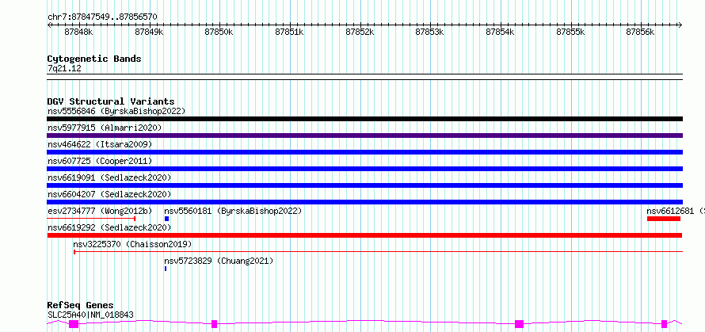Click the ruler's right arrowhead
This screenshot has height=332, width=705.
pyautogui.click(x=680, y=25)
